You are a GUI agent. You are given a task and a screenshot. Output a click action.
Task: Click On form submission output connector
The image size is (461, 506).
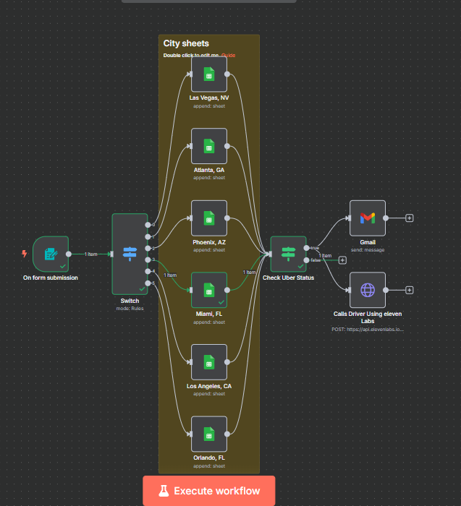click(69, 254)
